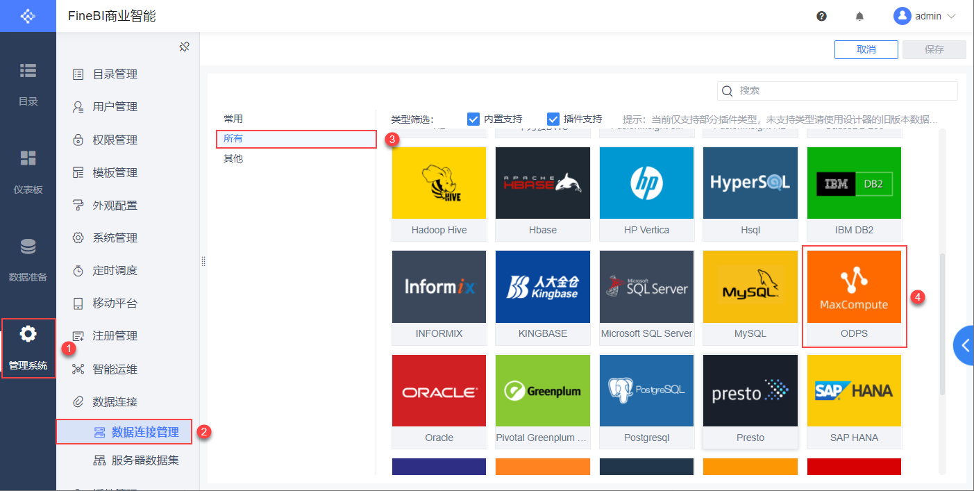Open the 目录 navigation section

coord(28,85)
